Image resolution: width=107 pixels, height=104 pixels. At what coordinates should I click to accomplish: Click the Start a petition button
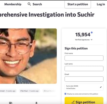coord(78,4)
